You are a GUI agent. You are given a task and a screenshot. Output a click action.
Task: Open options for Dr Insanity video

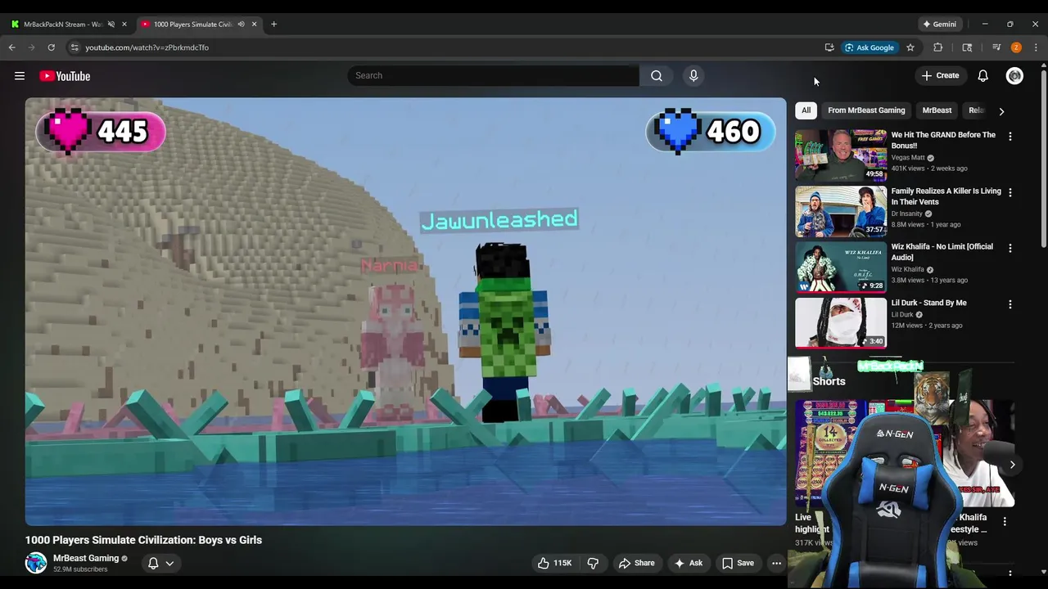(1010, 192)
